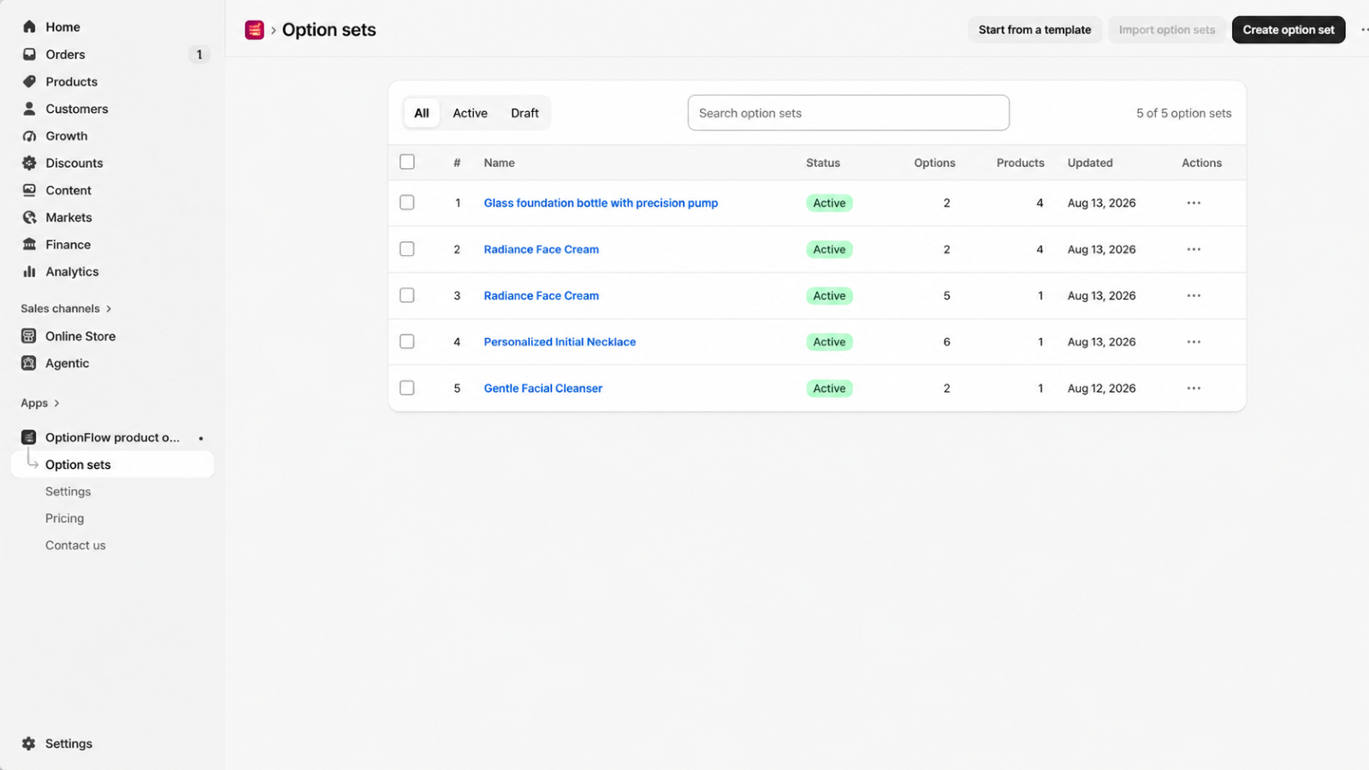
Task: Switch to the Draft tab
Action: tap(524, 113)
